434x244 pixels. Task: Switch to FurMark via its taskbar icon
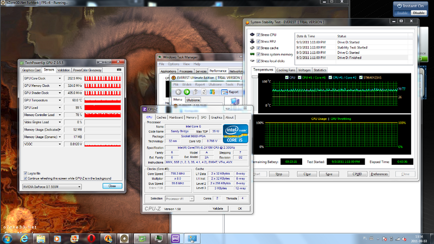coord(124,239)
